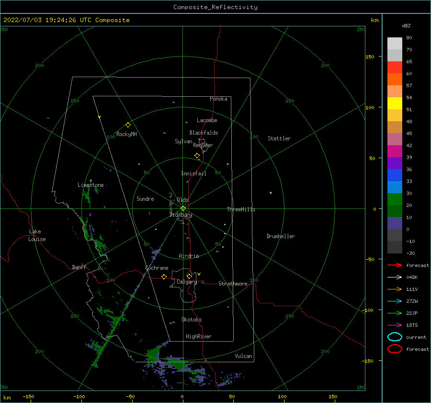Click the 2022/07/03 19:24:26 UTC timestamp

(x=47, y=20)
